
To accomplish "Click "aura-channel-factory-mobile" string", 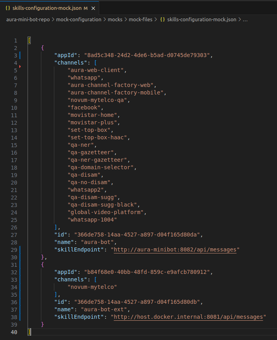I will tap(116, 92).
